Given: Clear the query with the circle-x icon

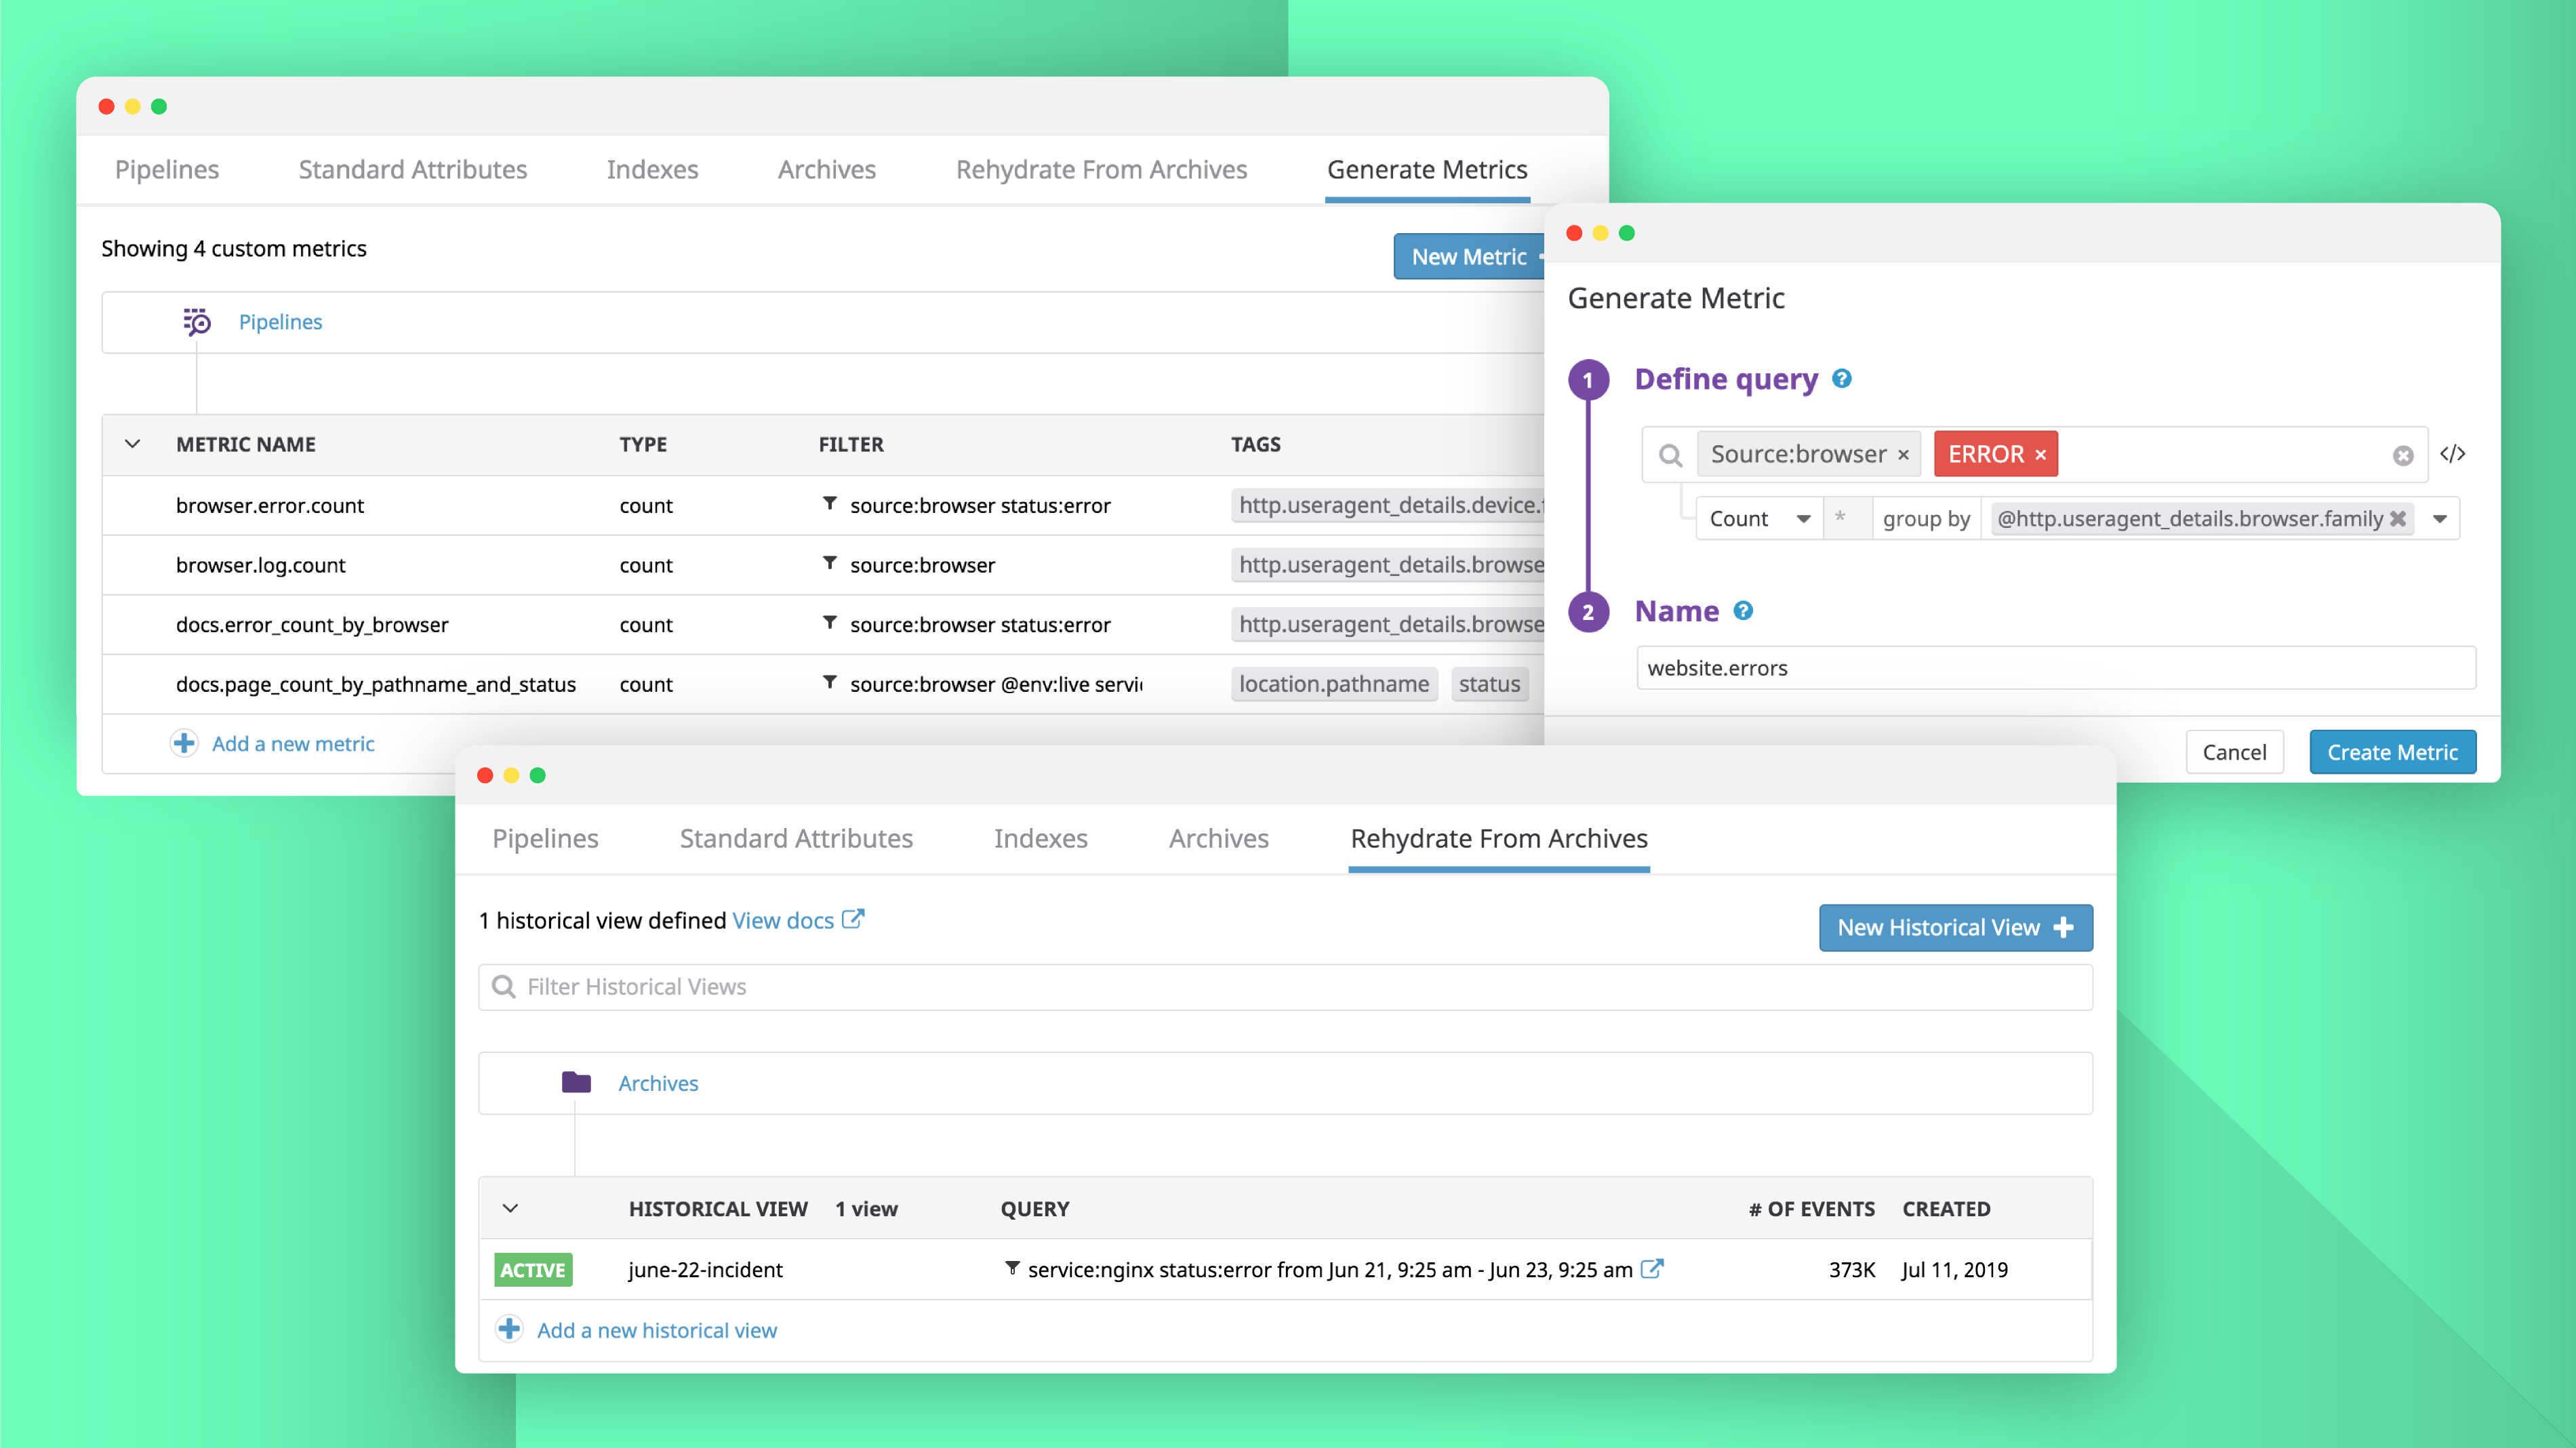Looking at the screenshot, I should [x=2403, y=455].
